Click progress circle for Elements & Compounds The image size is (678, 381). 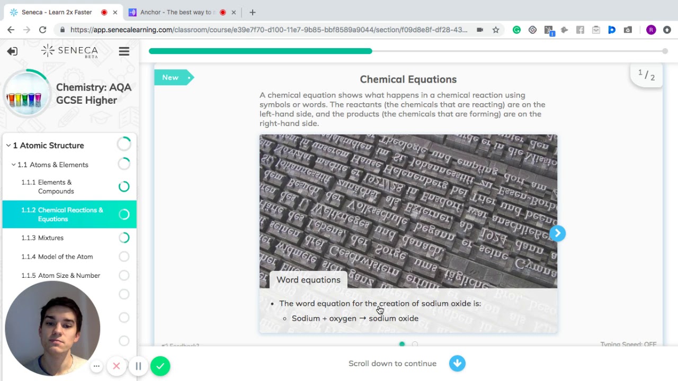point(124,186)
